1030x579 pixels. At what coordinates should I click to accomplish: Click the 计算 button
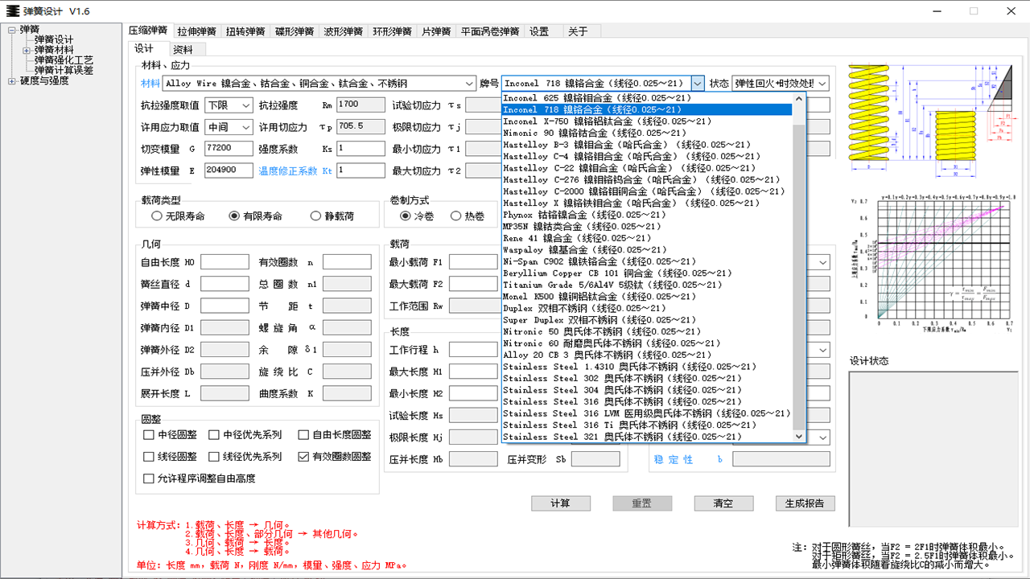pyautogui.click(x=560, y=503)
